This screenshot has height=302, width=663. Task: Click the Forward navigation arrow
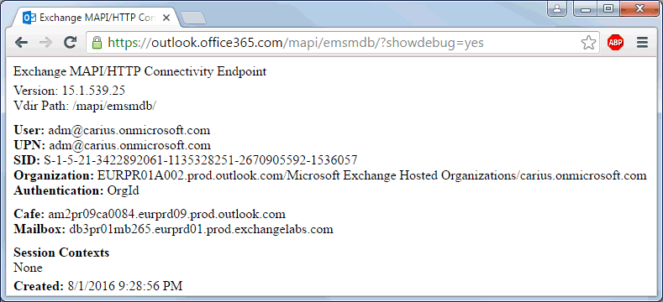(45, 42)
